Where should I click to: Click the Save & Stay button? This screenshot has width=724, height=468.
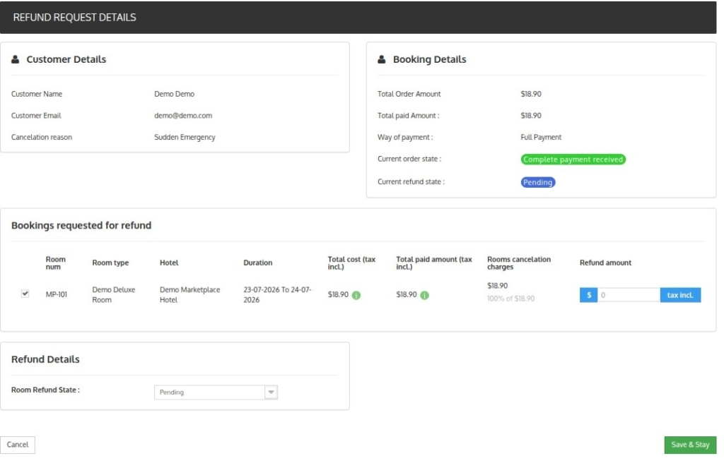[690, 445]
